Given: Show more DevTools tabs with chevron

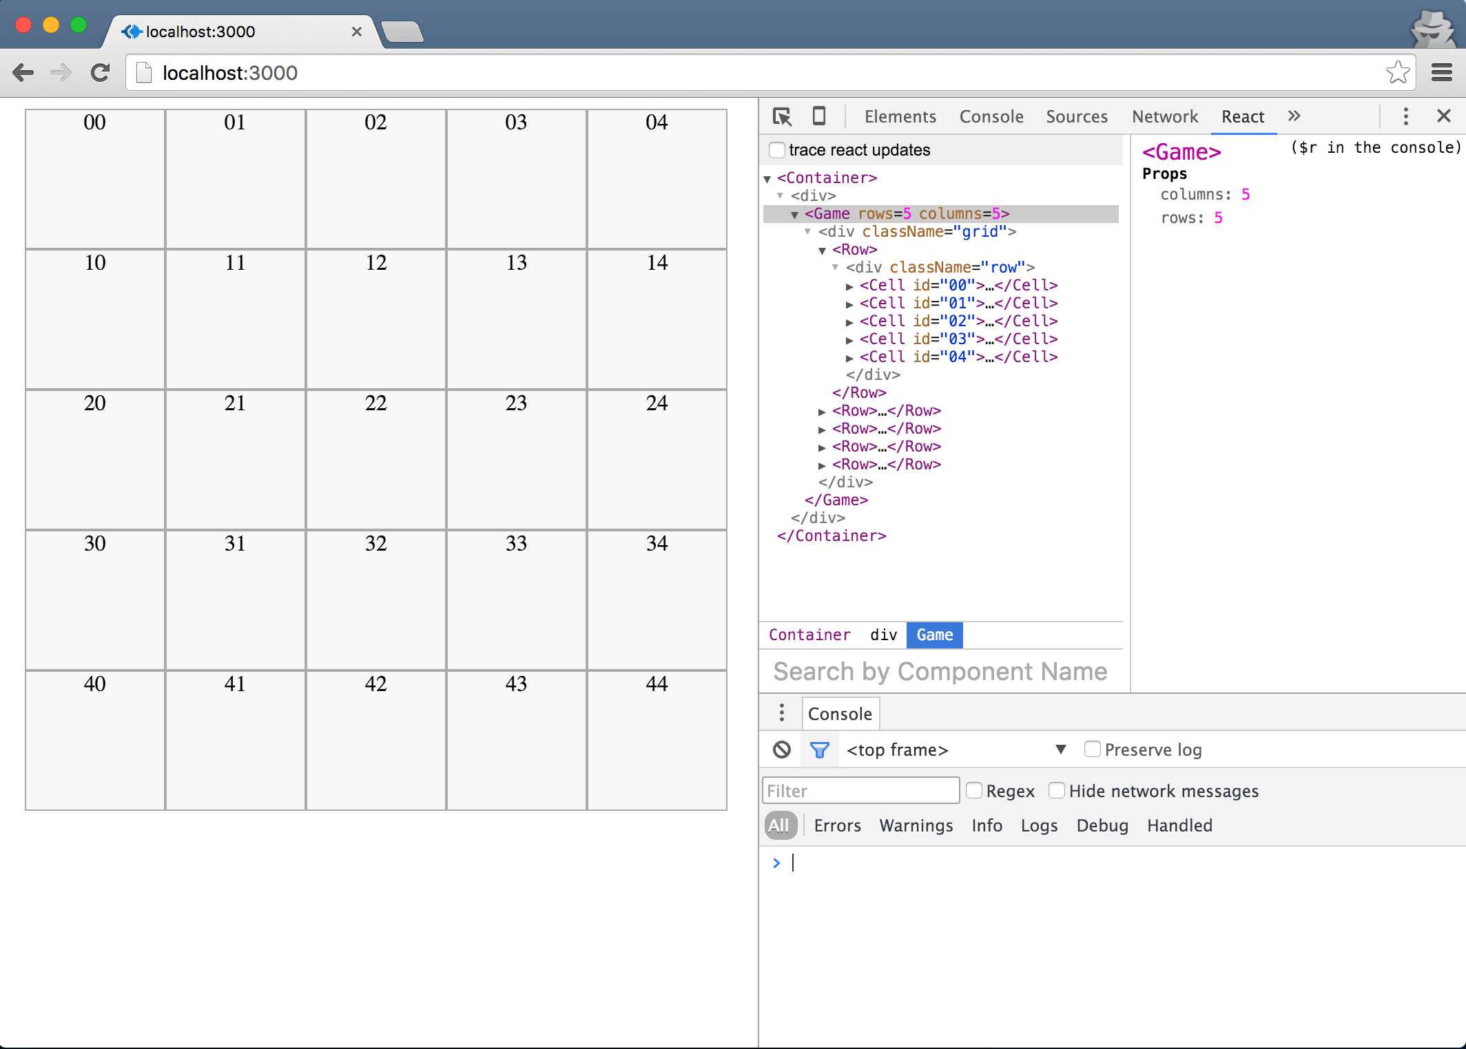Looking at the screenshot, I should [1294, 116].
